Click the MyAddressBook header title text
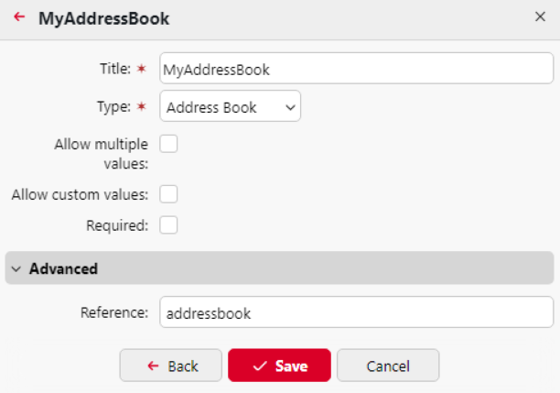Image resolution: width=560 pixels, height=393 pixels. 103,18
